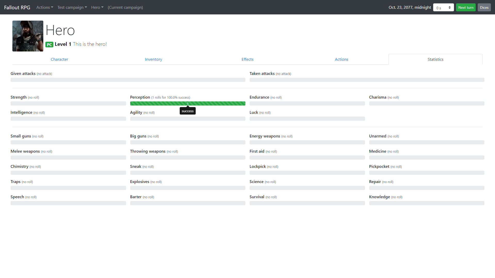Select the Statistics tab
Viewport: 495px width, 278px height.
point(435,59)
